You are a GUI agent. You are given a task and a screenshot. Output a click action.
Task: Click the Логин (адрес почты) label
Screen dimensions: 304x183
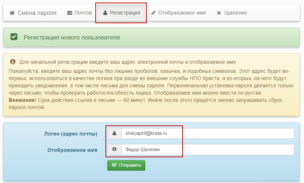coord(70,134)
